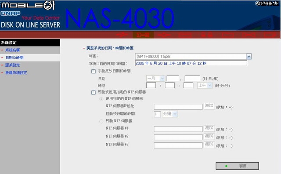Open 日期&時間 in the sidebar
Viewport: 281px width, 174px height.
tap(14, 58)
